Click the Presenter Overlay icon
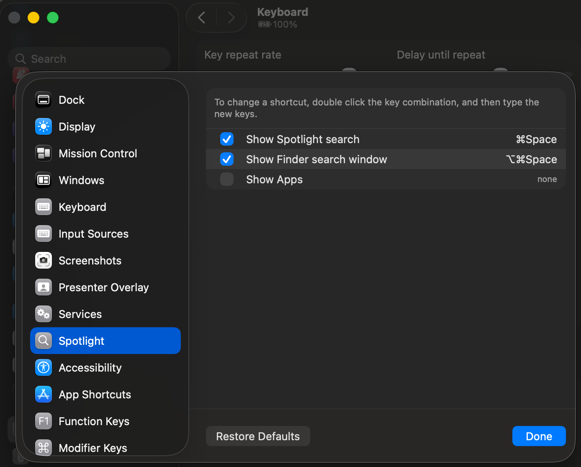The width and height of the screenshot is (581, 467). pos(44,287)
